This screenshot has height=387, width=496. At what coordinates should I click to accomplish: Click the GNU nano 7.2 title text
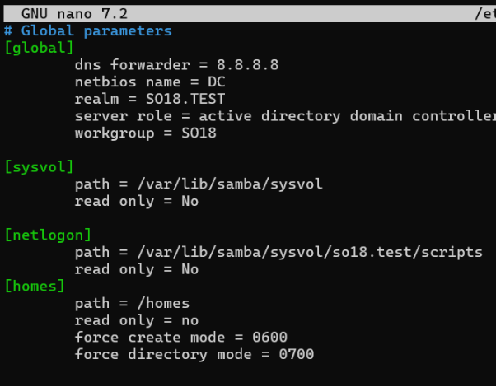74,14
